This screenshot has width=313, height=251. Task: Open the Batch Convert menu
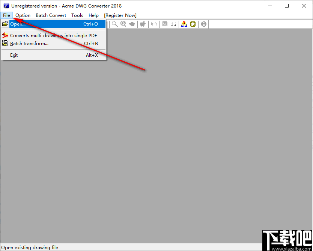51,15
